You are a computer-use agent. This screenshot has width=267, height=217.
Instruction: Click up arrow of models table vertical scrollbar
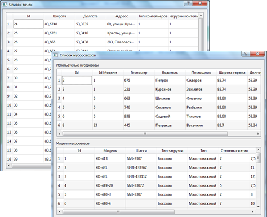[258, 150]
